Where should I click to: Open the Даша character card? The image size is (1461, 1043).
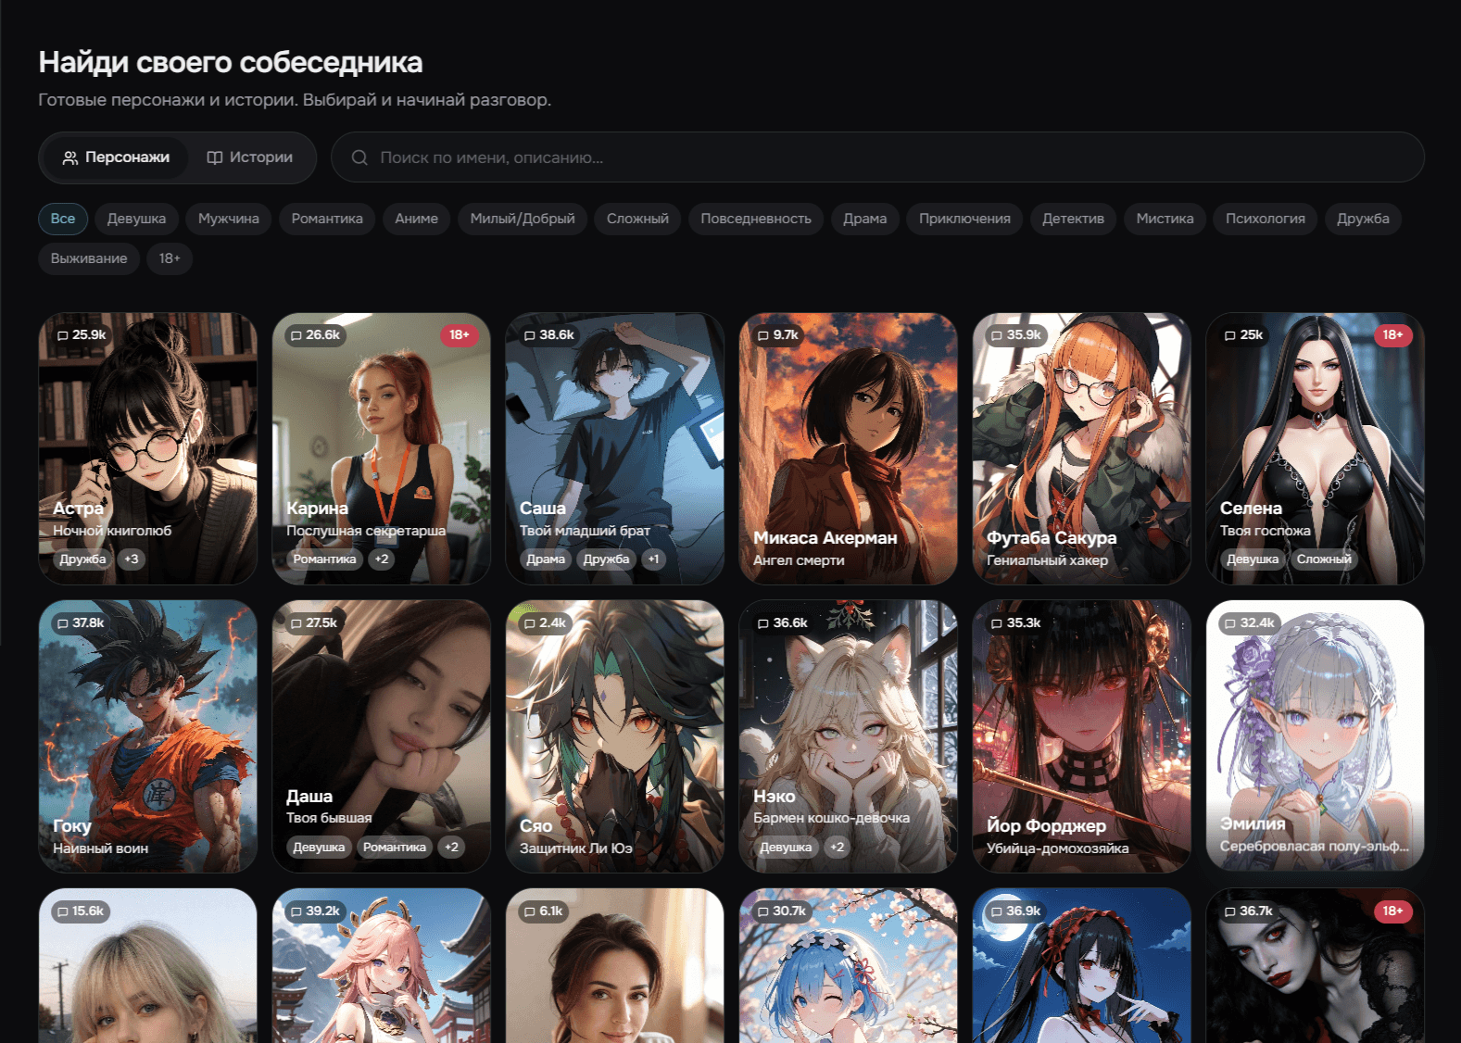382,736
